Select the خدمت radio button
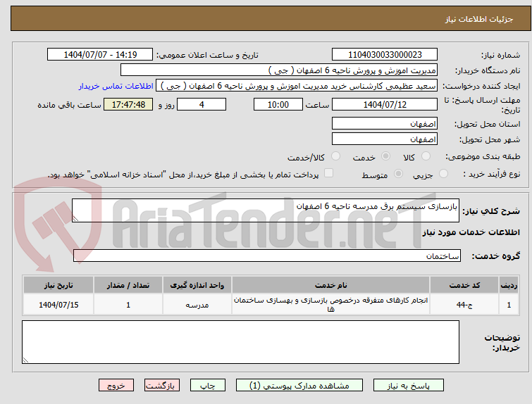 (385, 156)
